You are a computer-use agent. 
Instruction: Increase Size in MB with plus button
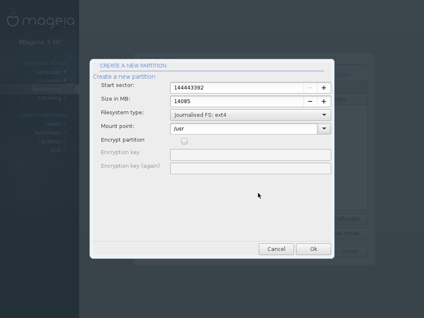click(x=324, y=101)
